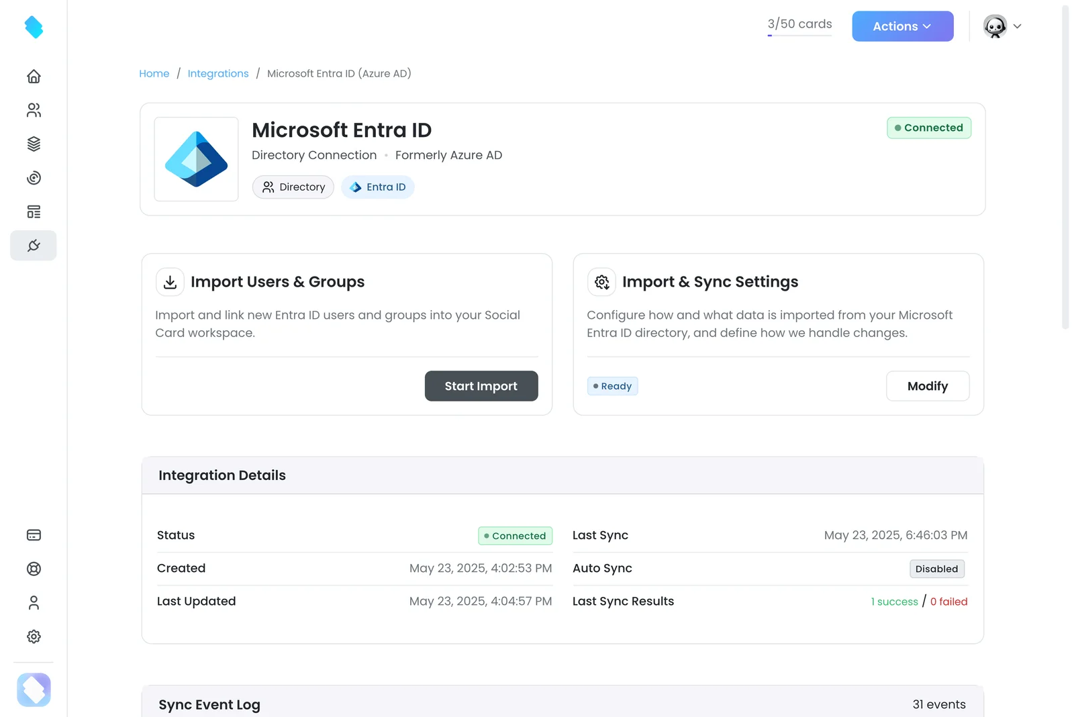The height and width of the screenshot is (717, 1074).
Task: Expand the user account dropdown chevron
Action: click(1017, 26)
